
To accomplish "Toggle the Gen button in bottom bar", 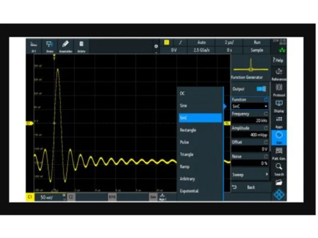I will (153, 197).
